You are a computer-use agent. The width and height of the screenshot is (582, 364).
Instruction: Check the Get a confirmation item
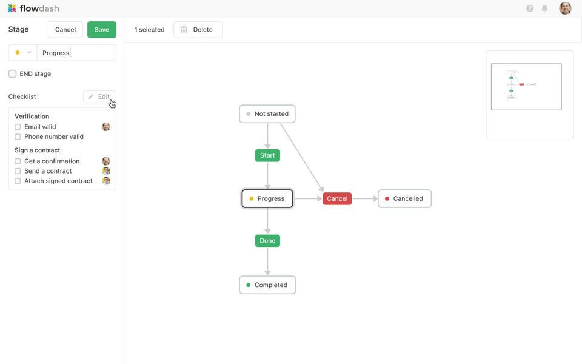(18, 161)
